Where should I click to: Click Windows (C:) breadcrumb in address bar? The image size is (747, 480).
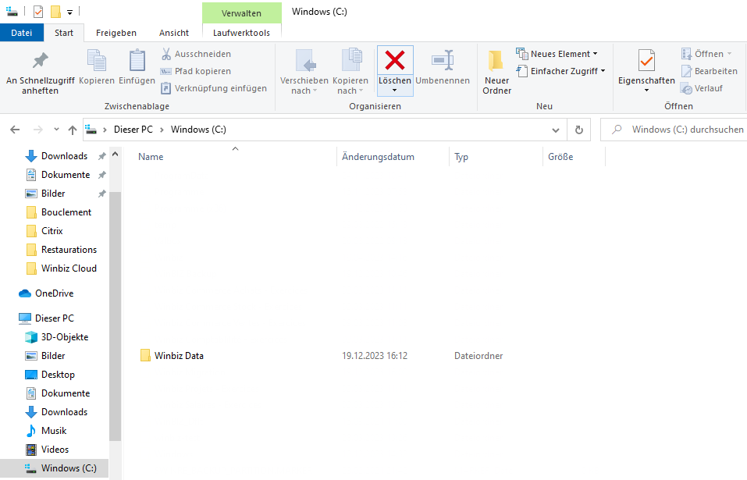pyautogui.click(x=199, y=130)
